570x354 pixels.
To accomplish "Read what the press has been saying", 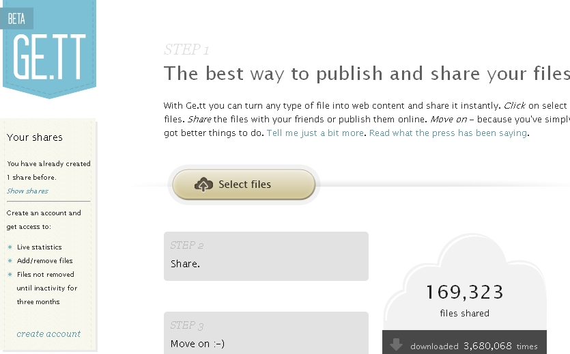I will pyautogui.click(x=448, y=133).
